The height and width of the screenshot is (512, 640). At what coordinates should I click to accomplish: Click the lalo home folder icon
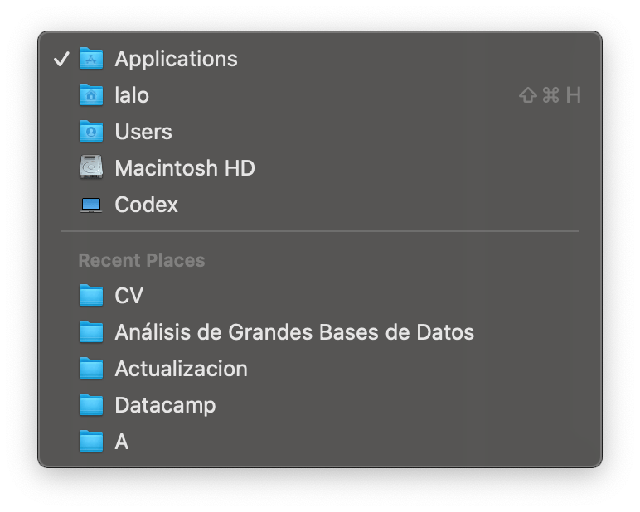pyautogui.click(x=90, y=95)
